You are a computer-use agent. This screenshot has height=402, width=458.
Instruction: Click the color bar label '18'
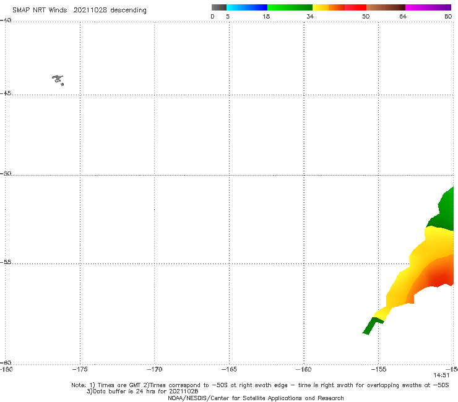[266, 16]
